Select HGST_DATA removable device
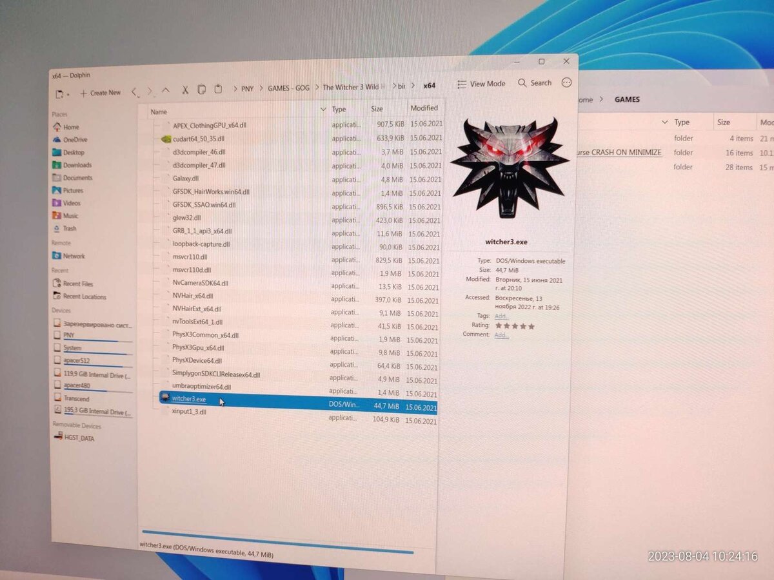The width and height of the screenshot is (774, 580). [75, 438]
